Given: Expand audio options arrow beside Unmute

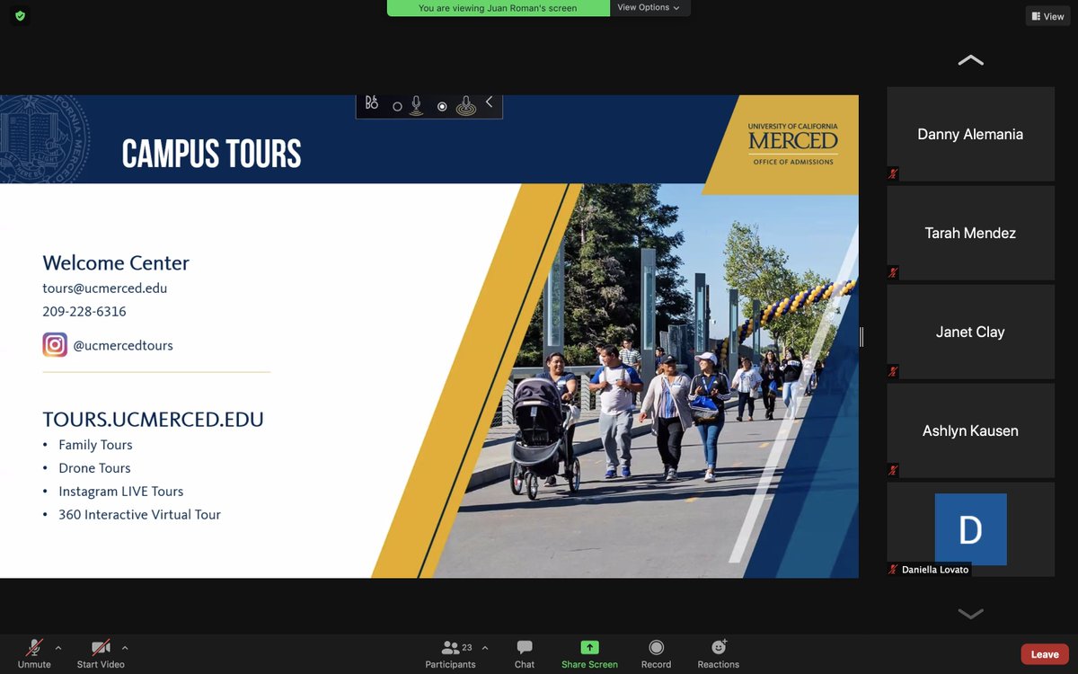Looking at the screenshot, I should click(58, 647).
